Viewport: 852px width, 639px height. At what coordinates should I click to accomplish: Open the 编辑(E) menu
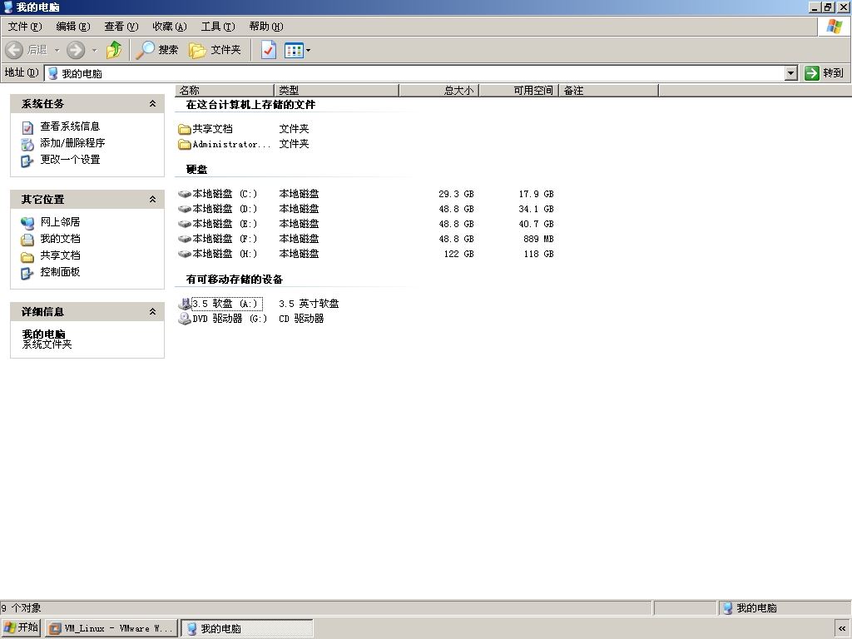(x=73, y=27)
